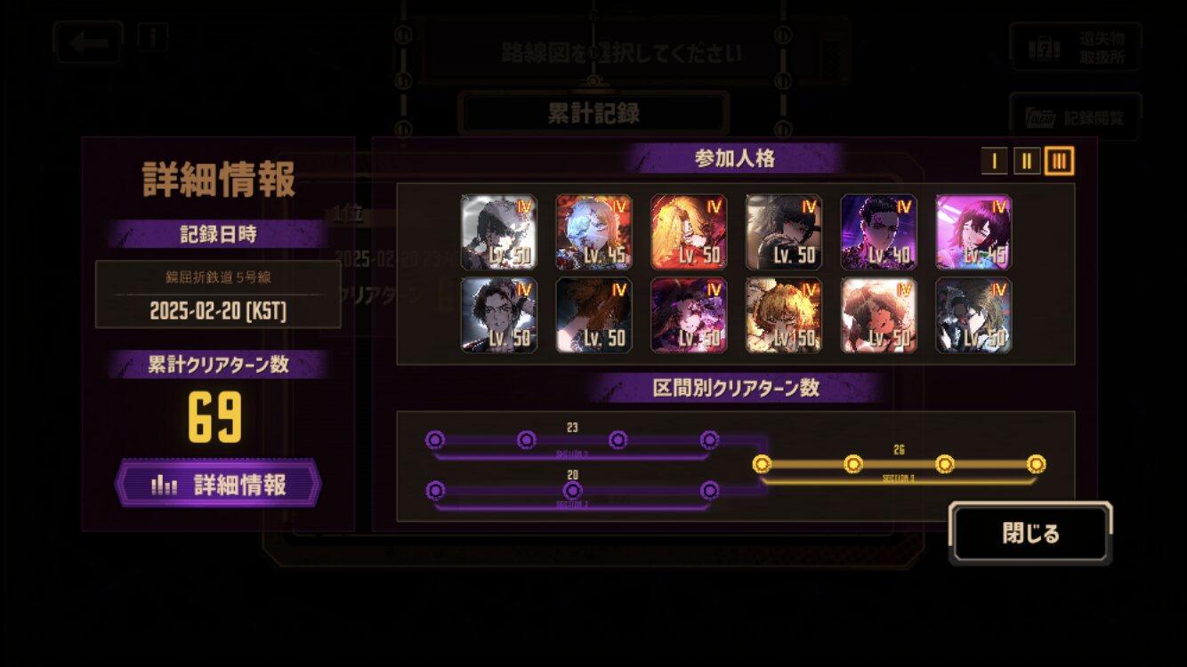Click first node of yellow Section 3

click(x=762, y=464)
